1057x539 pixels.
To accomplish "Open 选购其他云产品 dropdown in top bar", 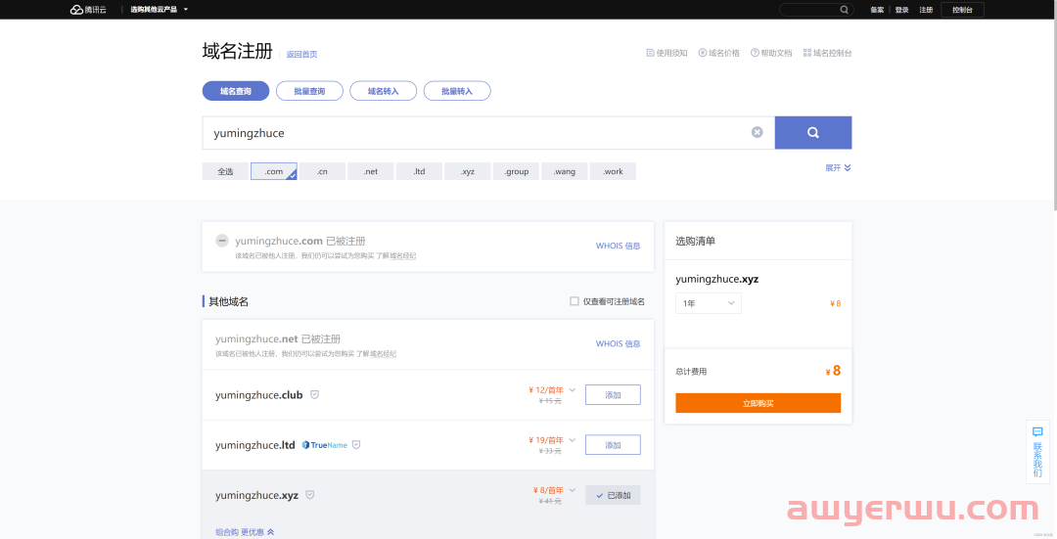I will 160,10.
